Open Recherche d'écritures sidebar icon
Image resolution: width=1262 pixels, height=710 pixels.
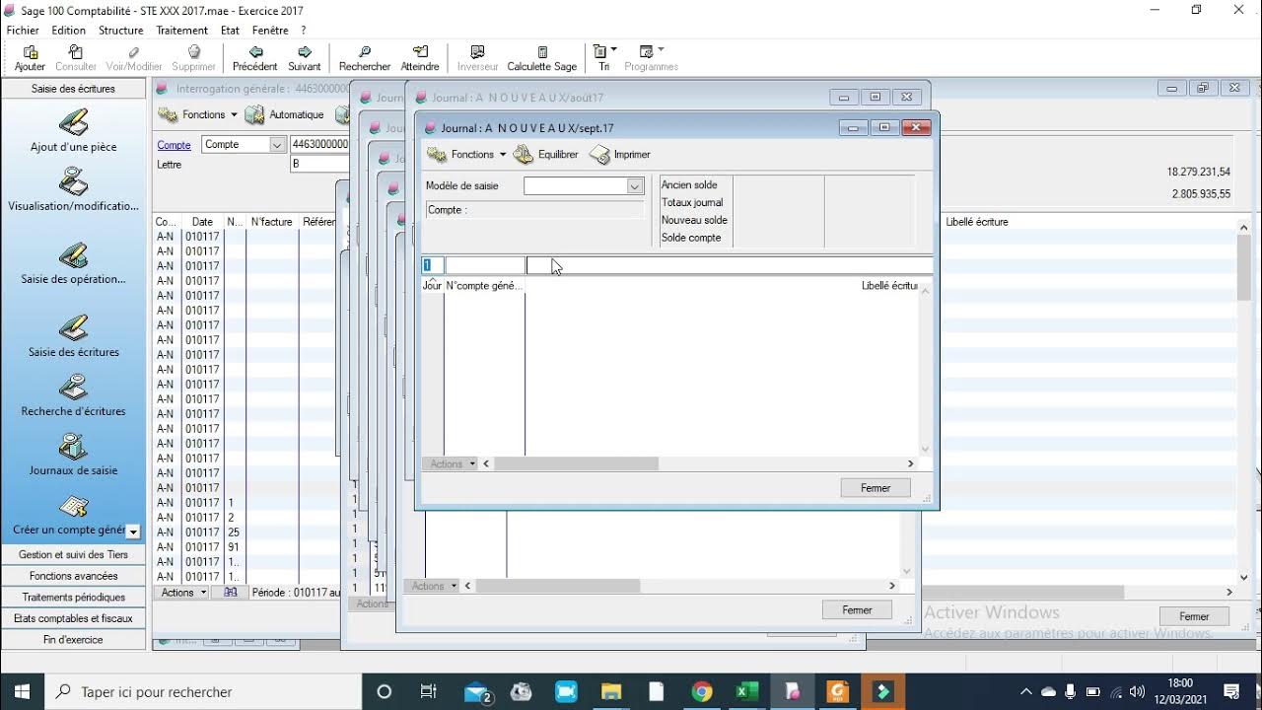click(x=74, y=395)
